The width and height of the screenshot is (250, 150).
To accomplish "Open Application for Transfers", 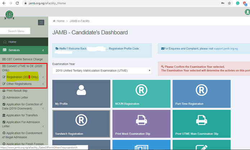I will pos(20,115).
